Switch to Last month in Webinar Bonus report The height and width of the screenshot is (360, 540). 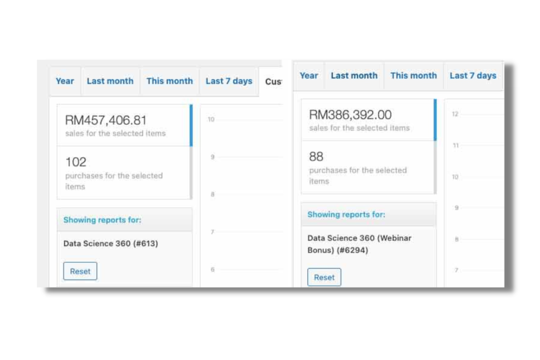354,76
